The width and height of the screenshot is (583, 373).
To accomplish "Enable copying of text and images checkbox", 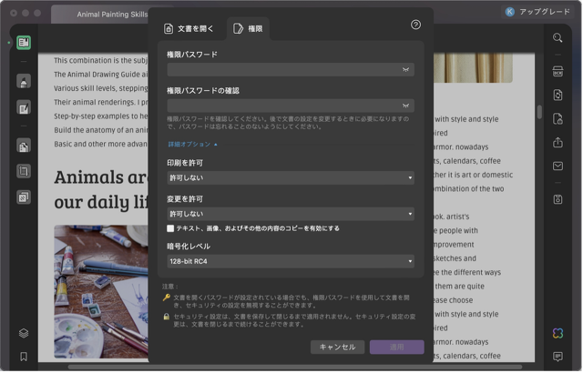I will coord(170,228).
